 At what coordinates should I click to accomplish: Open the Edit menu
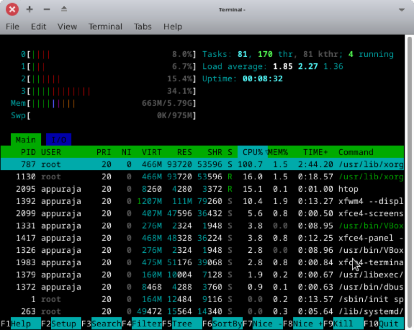coord(38,27)
